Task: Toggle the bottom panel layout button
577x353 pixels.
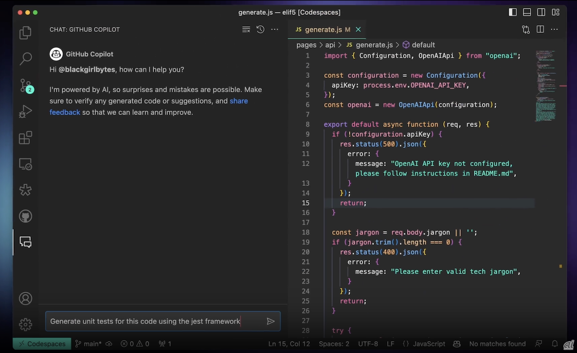Action: coord(527,12)
